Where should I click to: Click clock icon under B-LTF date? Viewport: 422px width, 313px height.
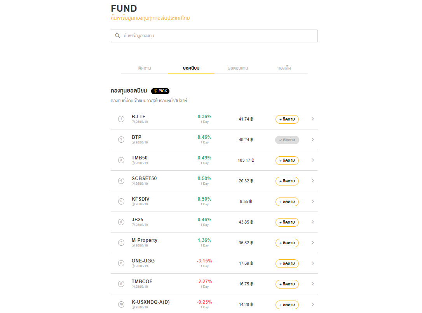[x=133, y=122]
